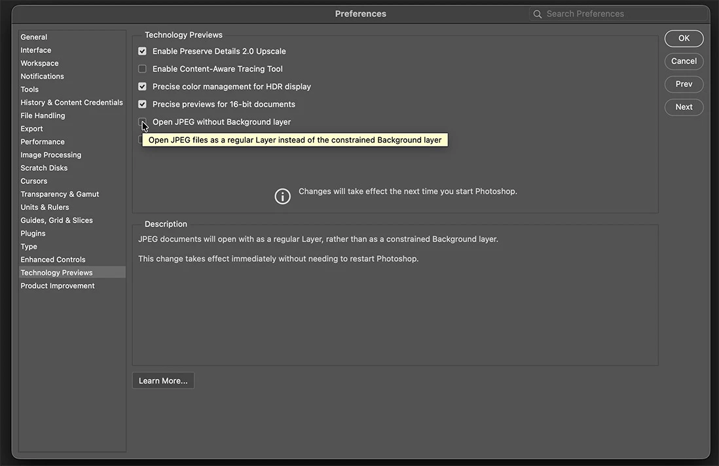This screenshot has height=466, width=719.
Task: Open General preferences section
Action: (x=72, y=37)
